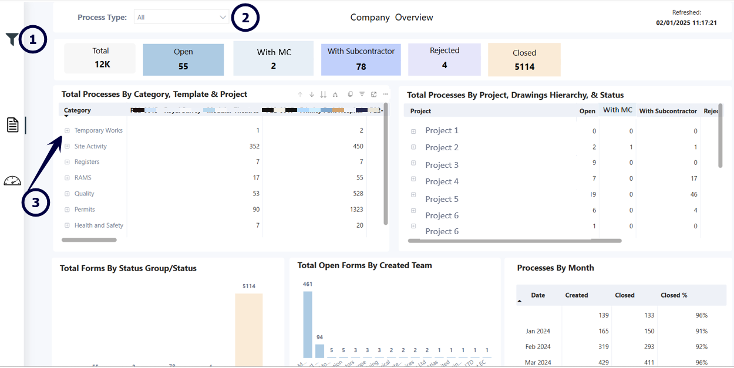Open the filter pane funnel icon
The height and width of the screenshot is (368, 734).
tap(12, 39)
